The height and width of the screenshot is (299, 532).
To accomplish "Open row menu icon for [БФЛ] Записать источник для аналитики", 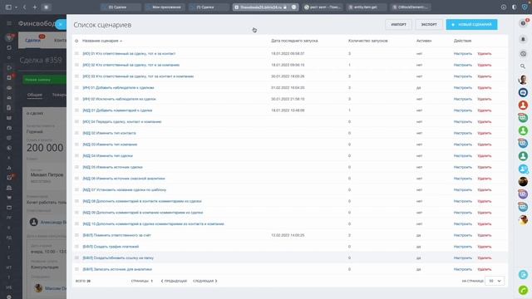I will (x=76, y=269).
